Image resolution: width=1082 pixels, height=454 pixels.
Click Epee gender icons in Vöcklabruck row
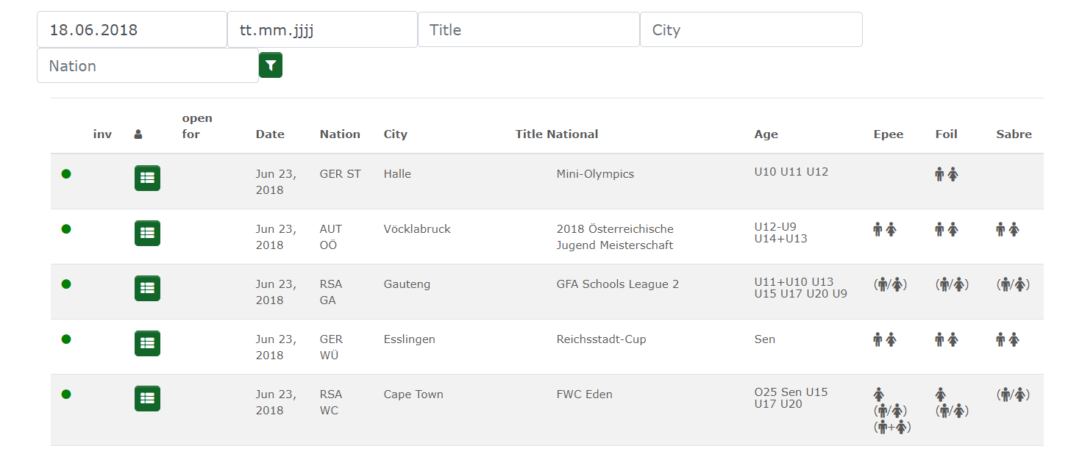[885, 229]
